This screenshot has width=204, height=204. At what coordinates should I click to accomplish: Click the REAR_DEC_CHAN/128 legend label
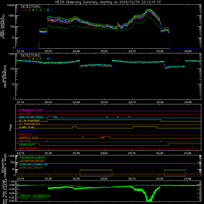[x=34, y=164]
